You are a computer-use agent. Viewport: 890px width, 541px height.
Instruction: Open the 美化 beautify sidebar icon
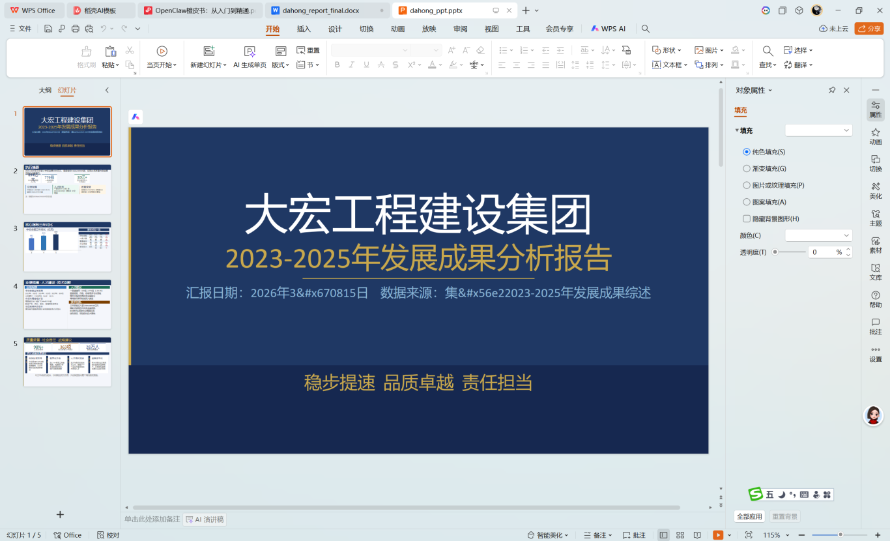point(875,190)
